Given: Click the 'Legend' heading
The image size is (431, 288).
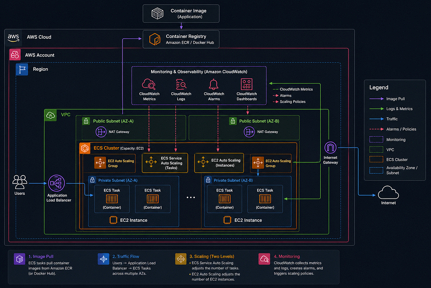Looking at the screenshot, I should tap(379, 88).
